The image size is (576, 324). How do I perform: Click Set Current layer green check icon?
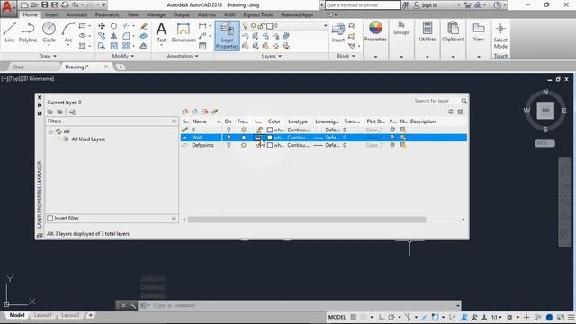tap(214, 112)
